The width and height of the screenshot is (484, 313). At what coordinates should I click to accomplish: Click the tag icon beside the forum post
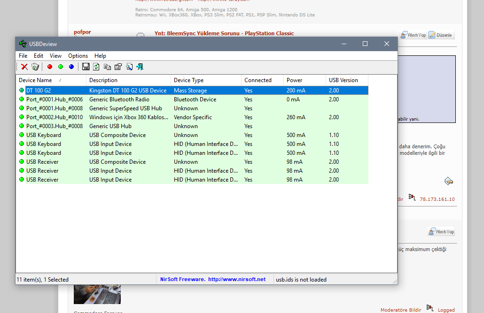point(448,181)
